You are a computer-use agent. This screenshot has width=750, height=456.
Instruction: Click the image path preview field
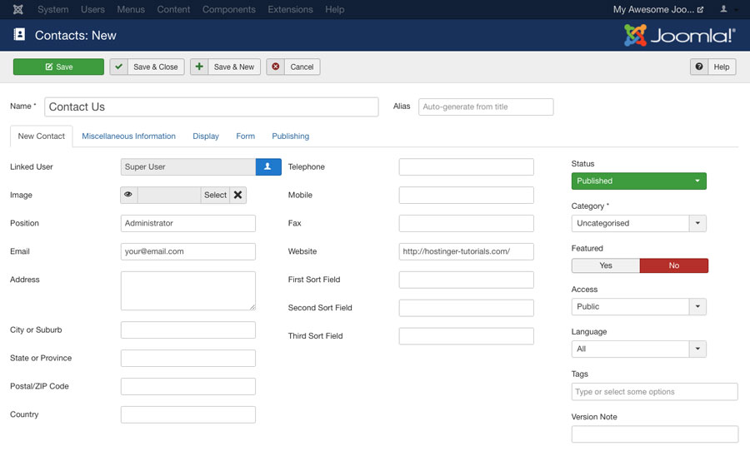pos(169,195)
